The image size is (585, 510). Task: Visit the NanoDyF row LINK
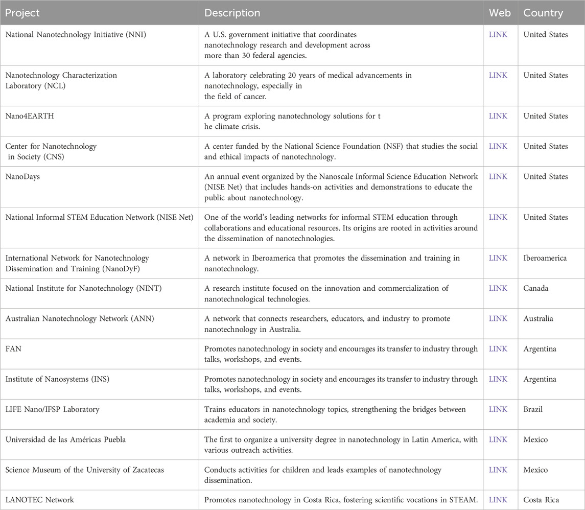498,258
